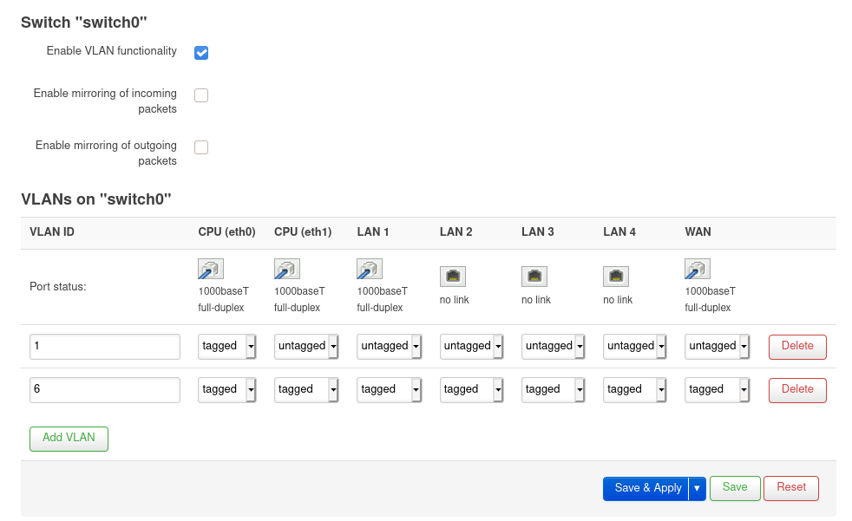
Task: Open the LAN 2 dropdown for VLAN 1
Action: (x=472, y=346)
